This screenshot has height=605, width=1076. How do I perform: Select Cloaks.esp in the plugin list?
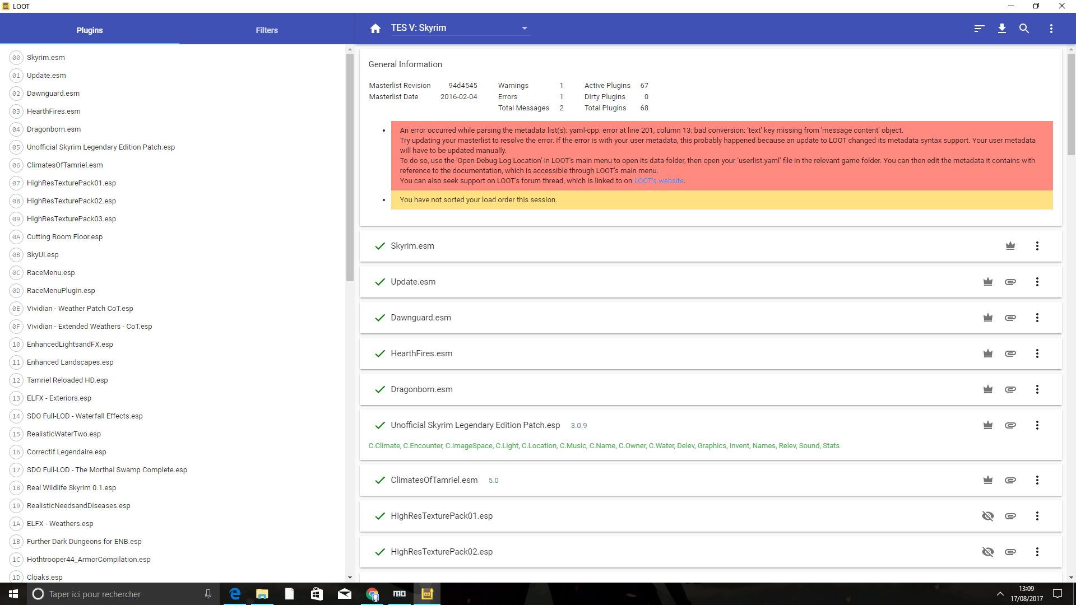pos(174,577)
